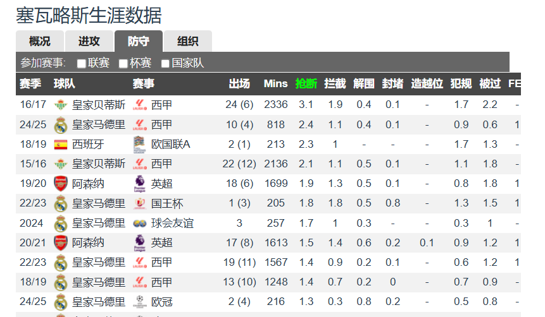
Task: Click Spain flag icon in 18/19 row
Action: coord(61,145)
